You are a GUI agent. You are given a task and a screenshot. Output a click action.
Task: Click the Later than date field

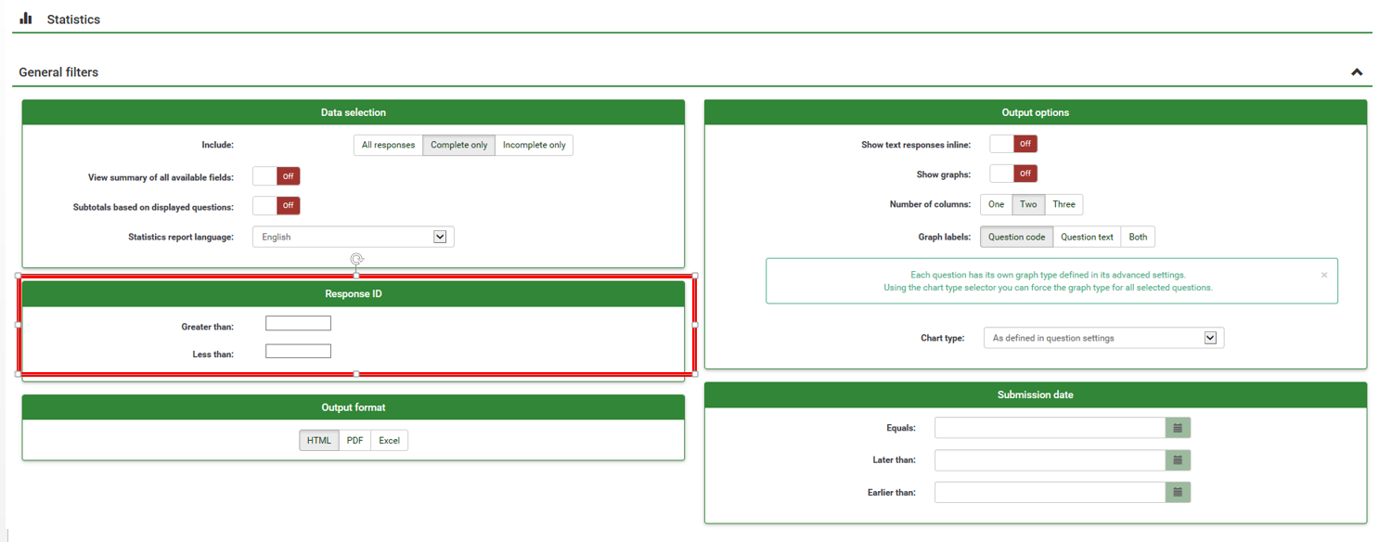point(1050,460)
